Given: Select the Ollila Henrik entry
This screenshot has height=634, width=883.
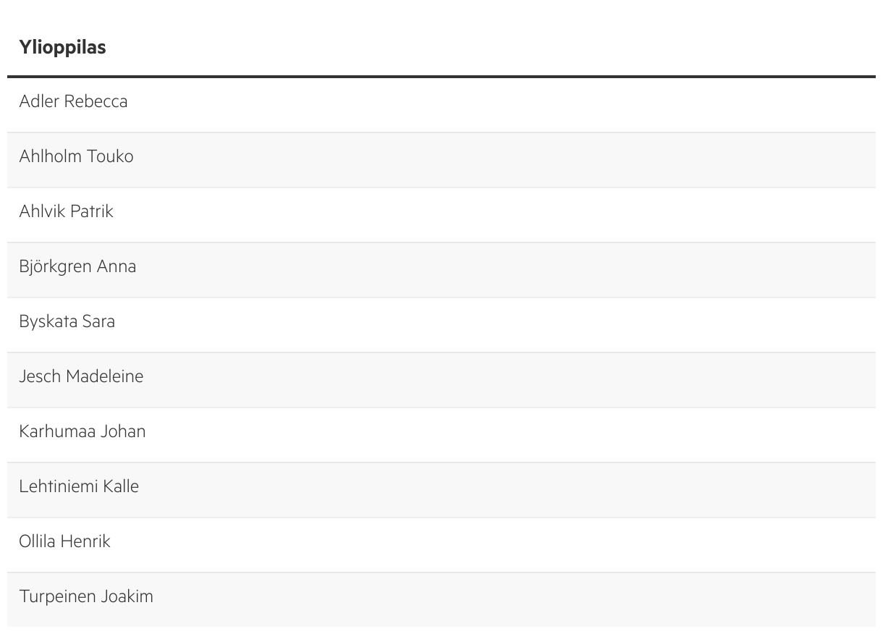Looking at the screenshot, I should (64, 541).
